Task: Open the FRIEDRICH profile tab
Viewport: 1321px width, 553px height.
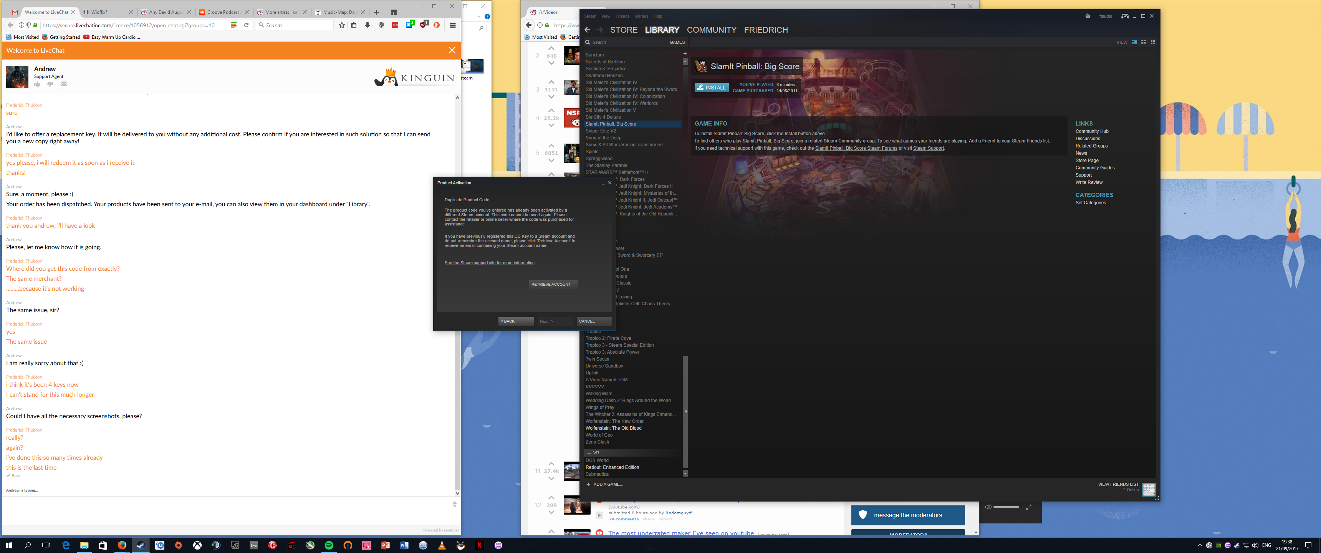Action: point(766,30)
